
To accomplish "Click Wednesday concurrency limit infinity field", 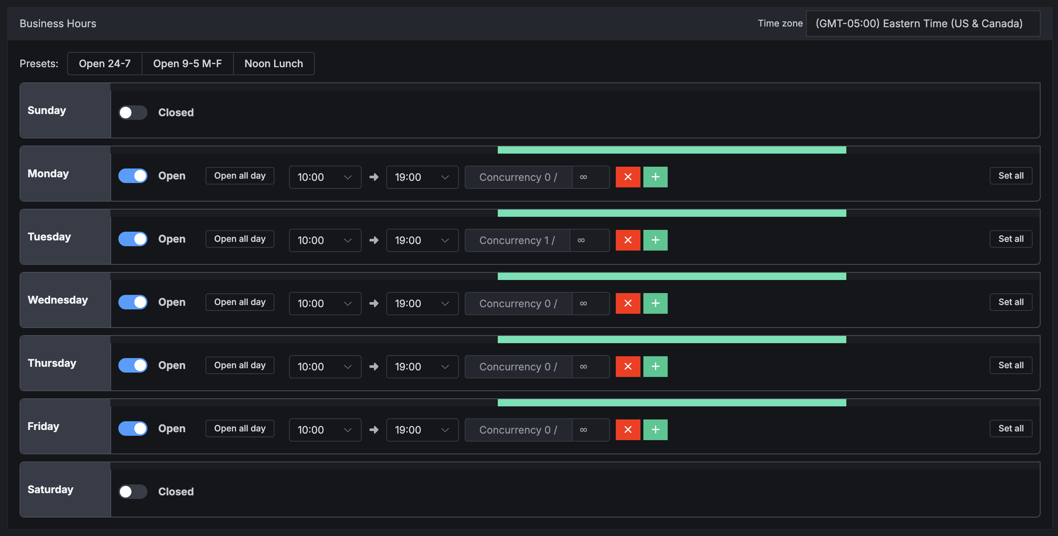I will (x=591, y=304).
